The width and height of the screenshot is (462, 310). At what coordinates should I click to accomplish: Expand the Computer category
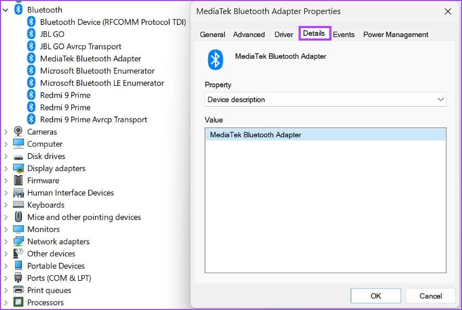[6, 144]
